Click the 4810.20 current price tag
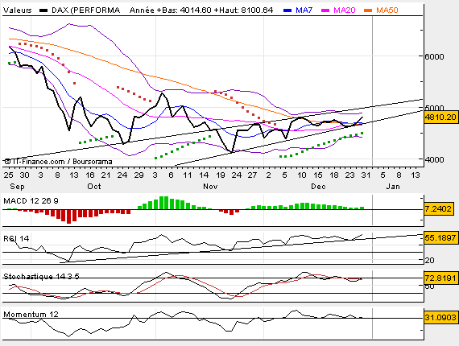The image size is (459, 346). pyautogui.click(x=440, y=117)
